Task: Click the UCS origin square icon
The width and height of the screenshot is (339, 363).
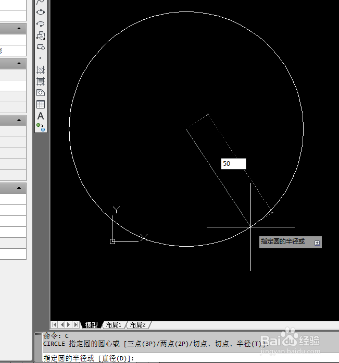Action: [112, 241]
